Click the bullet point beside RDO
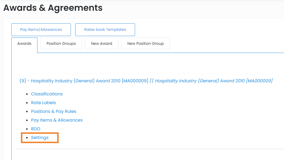Viewport: 284px width, 160px height. pyautogui.click(x=27, y=129)
